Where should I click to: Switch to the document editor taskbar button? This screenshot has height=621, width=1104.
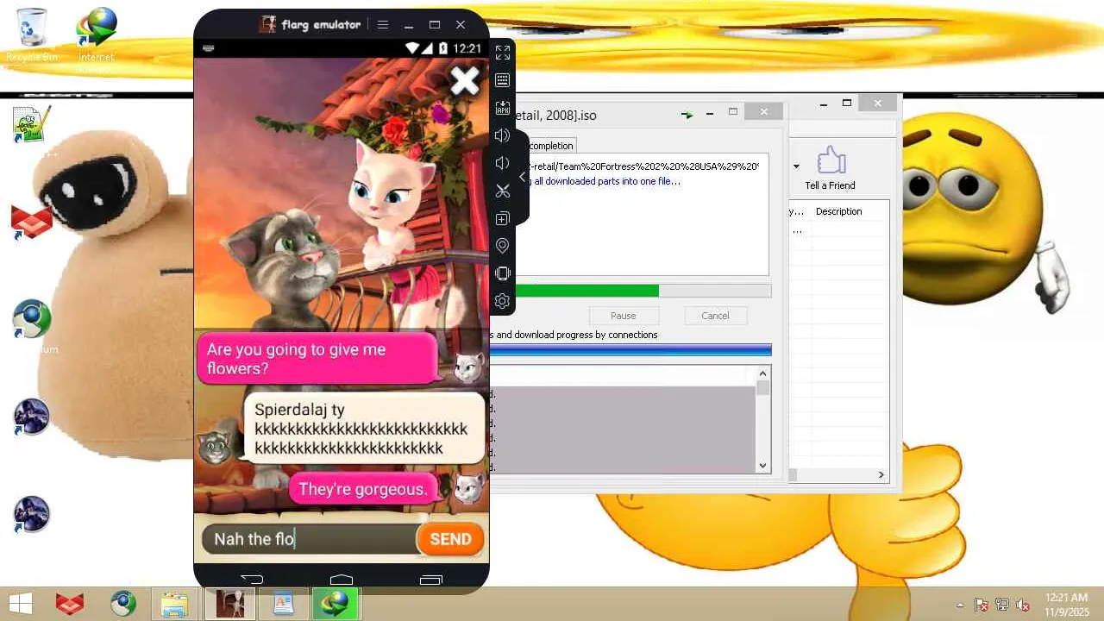[x=283, y=604]
